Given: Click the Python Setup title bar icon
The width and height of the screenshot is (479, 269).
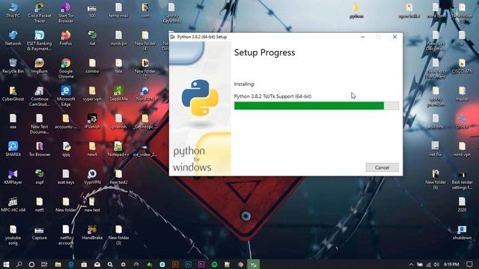Looking at the screenshot, I should click(x=173, y=37).
